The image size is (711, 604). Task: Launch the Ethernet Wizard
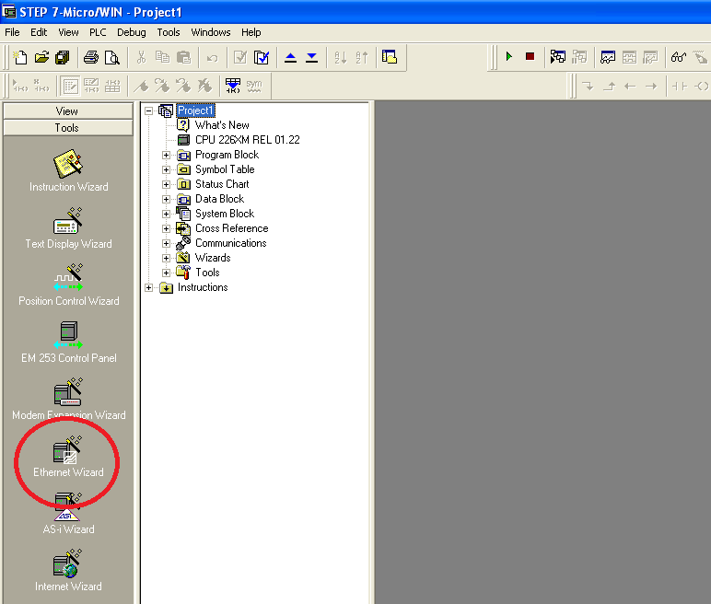pyautogui.click(x=68, y=456)
